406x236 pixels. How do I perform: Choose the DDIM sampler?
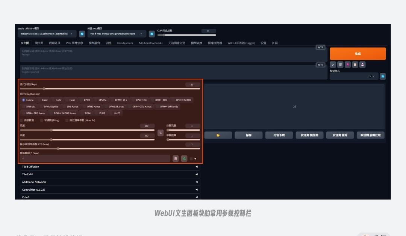(x=86, y=113)
